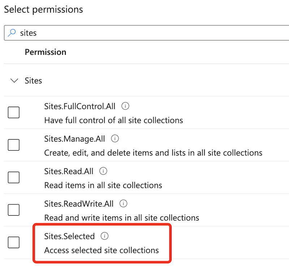
Task: Select the Sites.Read.All permission name
Action: click(x=69, y=171)
